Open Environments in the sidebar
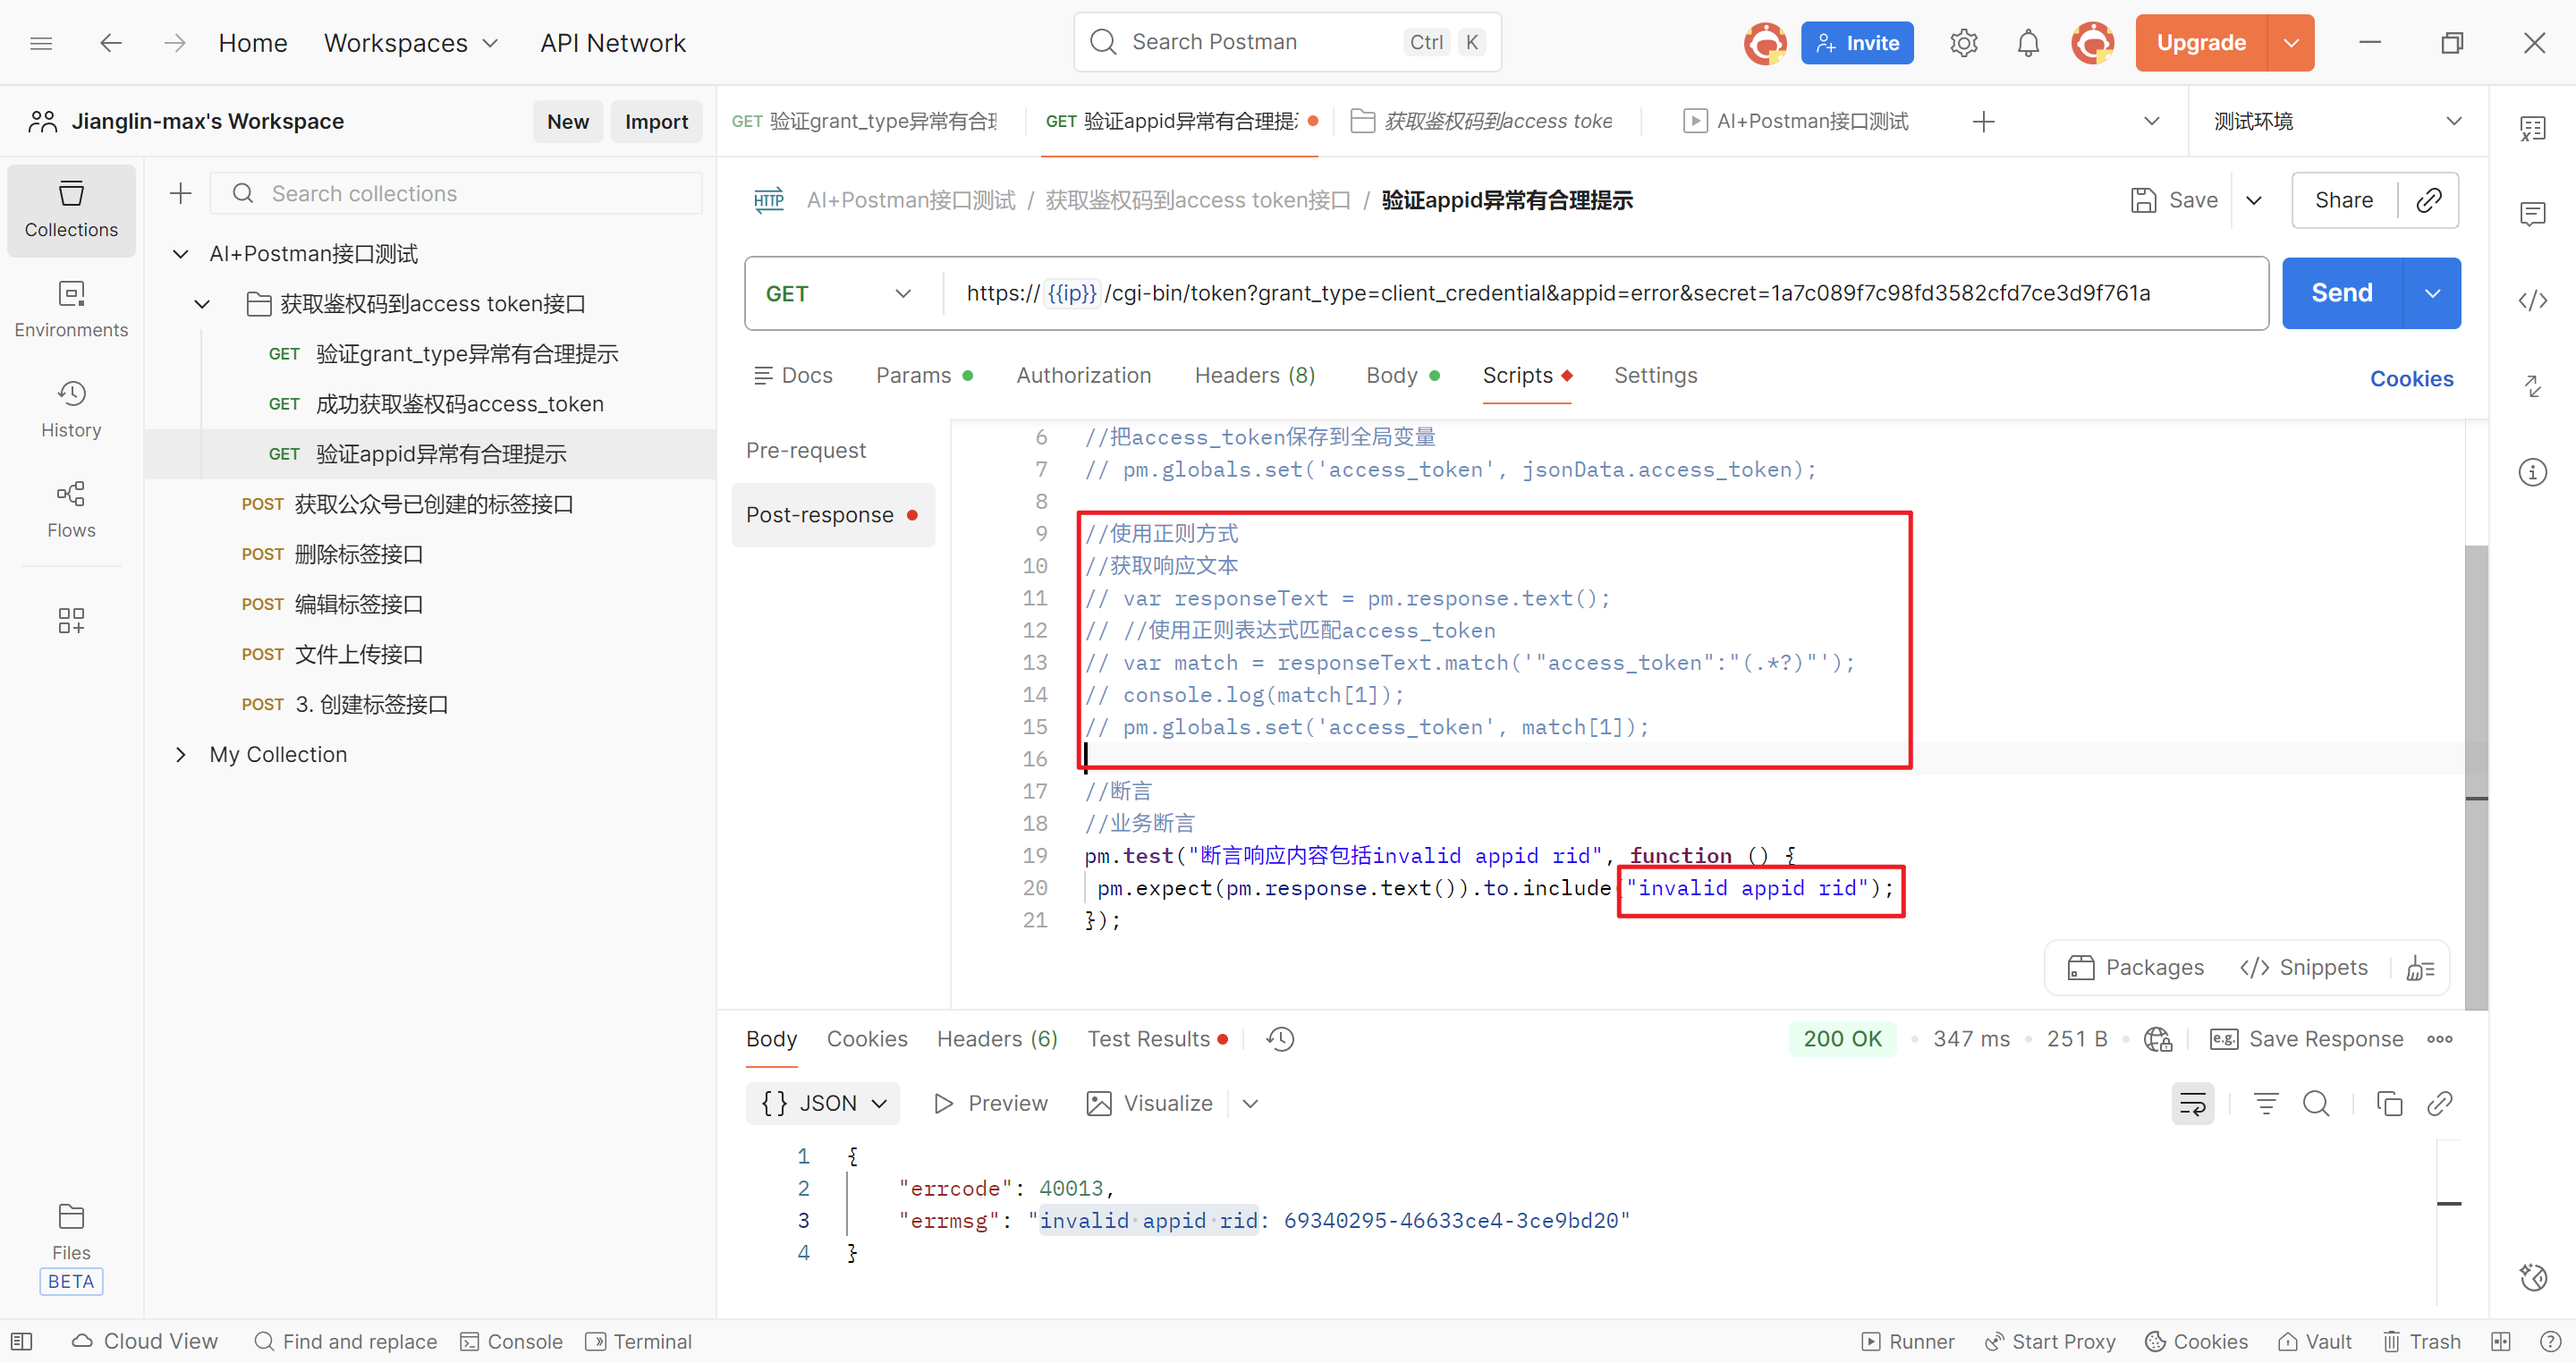 (71, 310)
